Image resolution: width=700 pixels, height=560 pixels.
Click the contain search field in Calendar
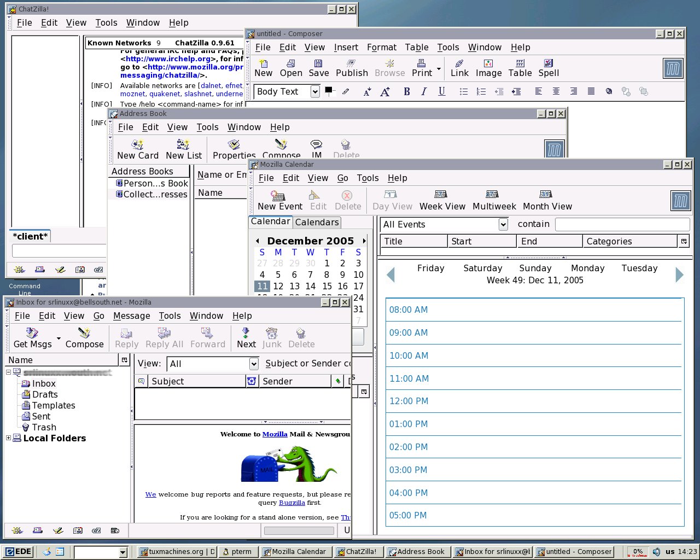622,224
